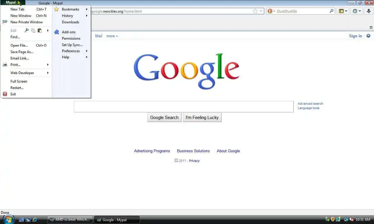Click the printer icon next to Print
This screenshot has height=224, width=374.
click(5, 64)
